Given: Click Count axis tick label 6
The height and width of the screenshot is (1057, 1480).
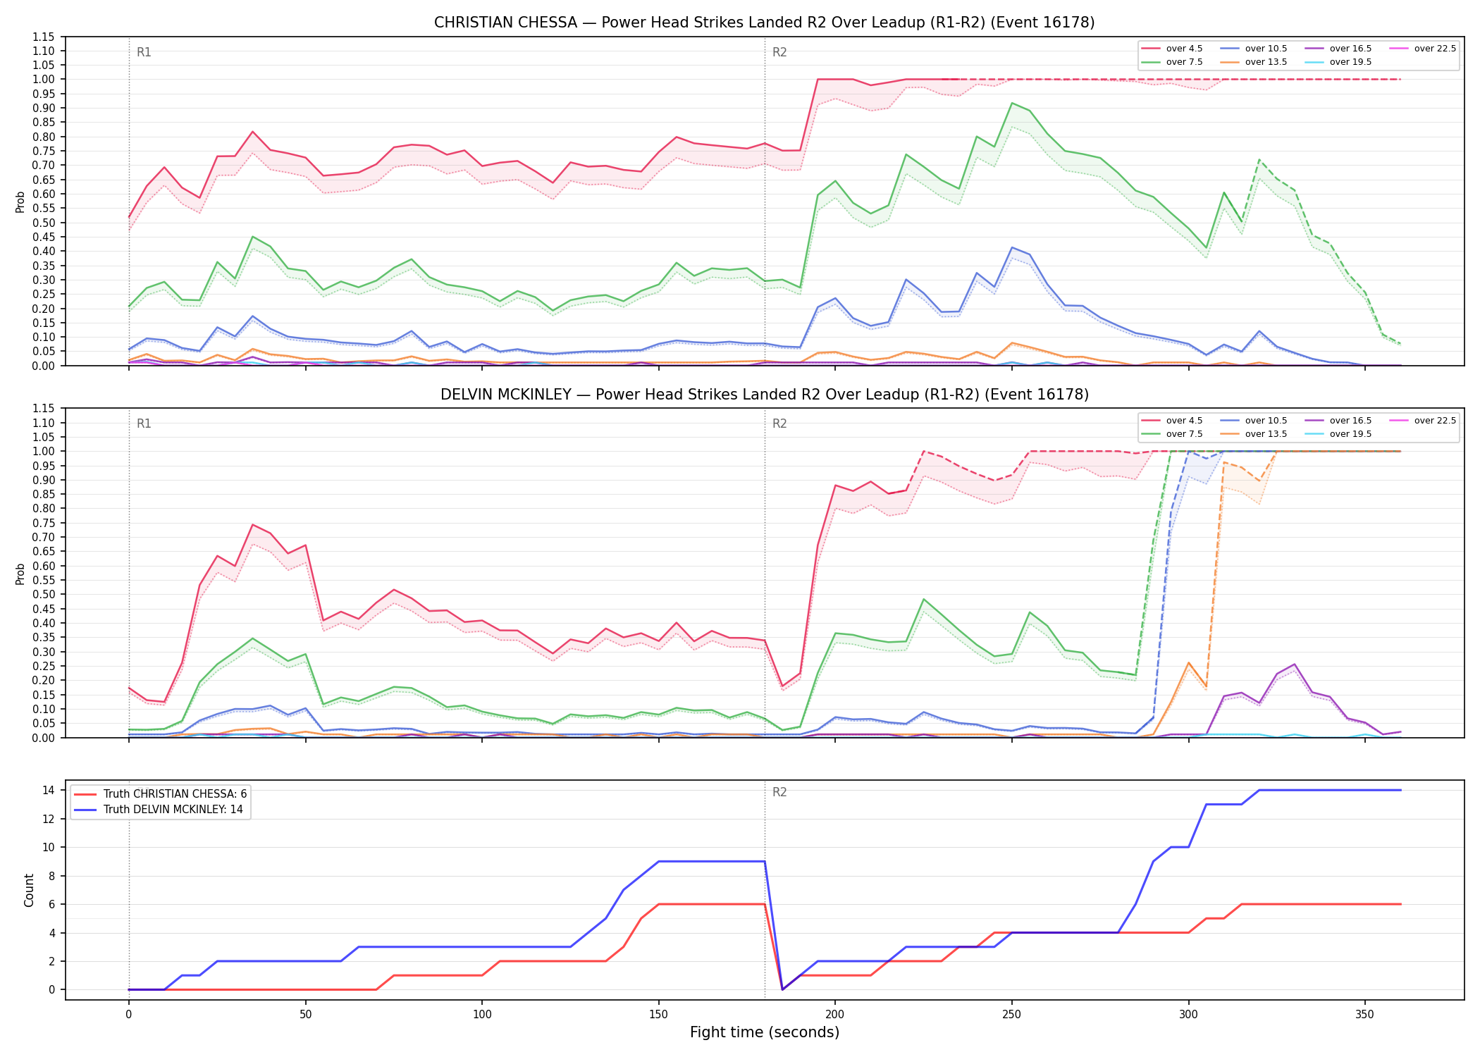Looking at the screenshot, I should [x=52, y=904].
